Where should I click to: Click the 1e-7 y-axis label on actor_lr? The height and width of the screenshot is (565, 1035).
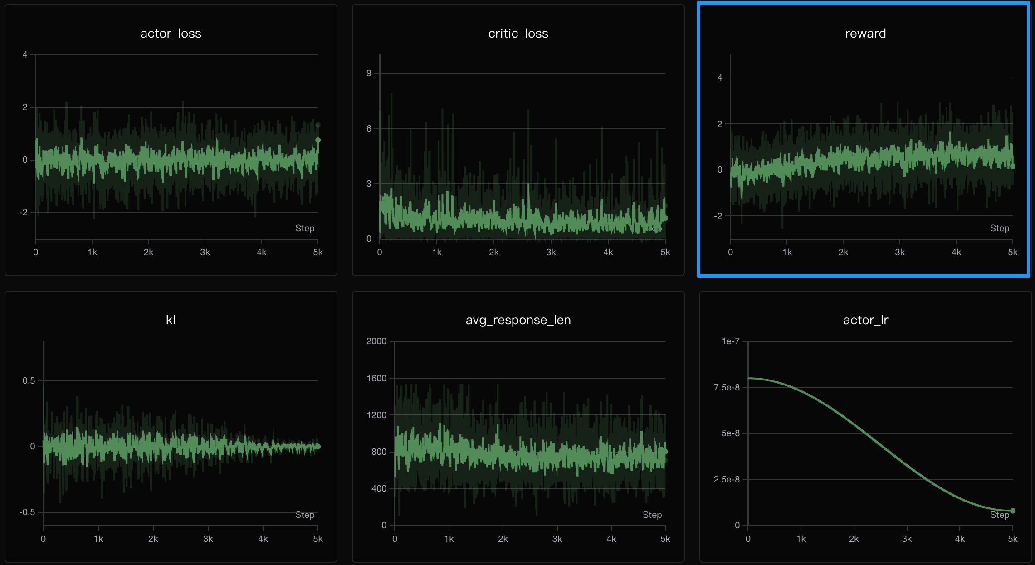[730, 341]
